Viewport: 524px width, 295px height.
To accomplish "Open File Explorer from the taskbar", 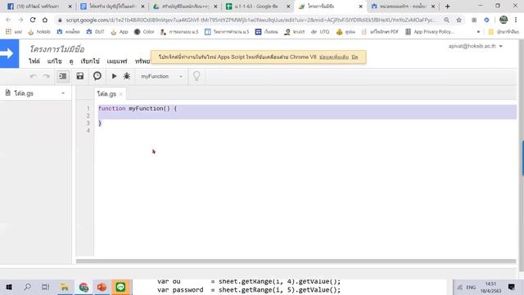I will click(x=65, y=287).
